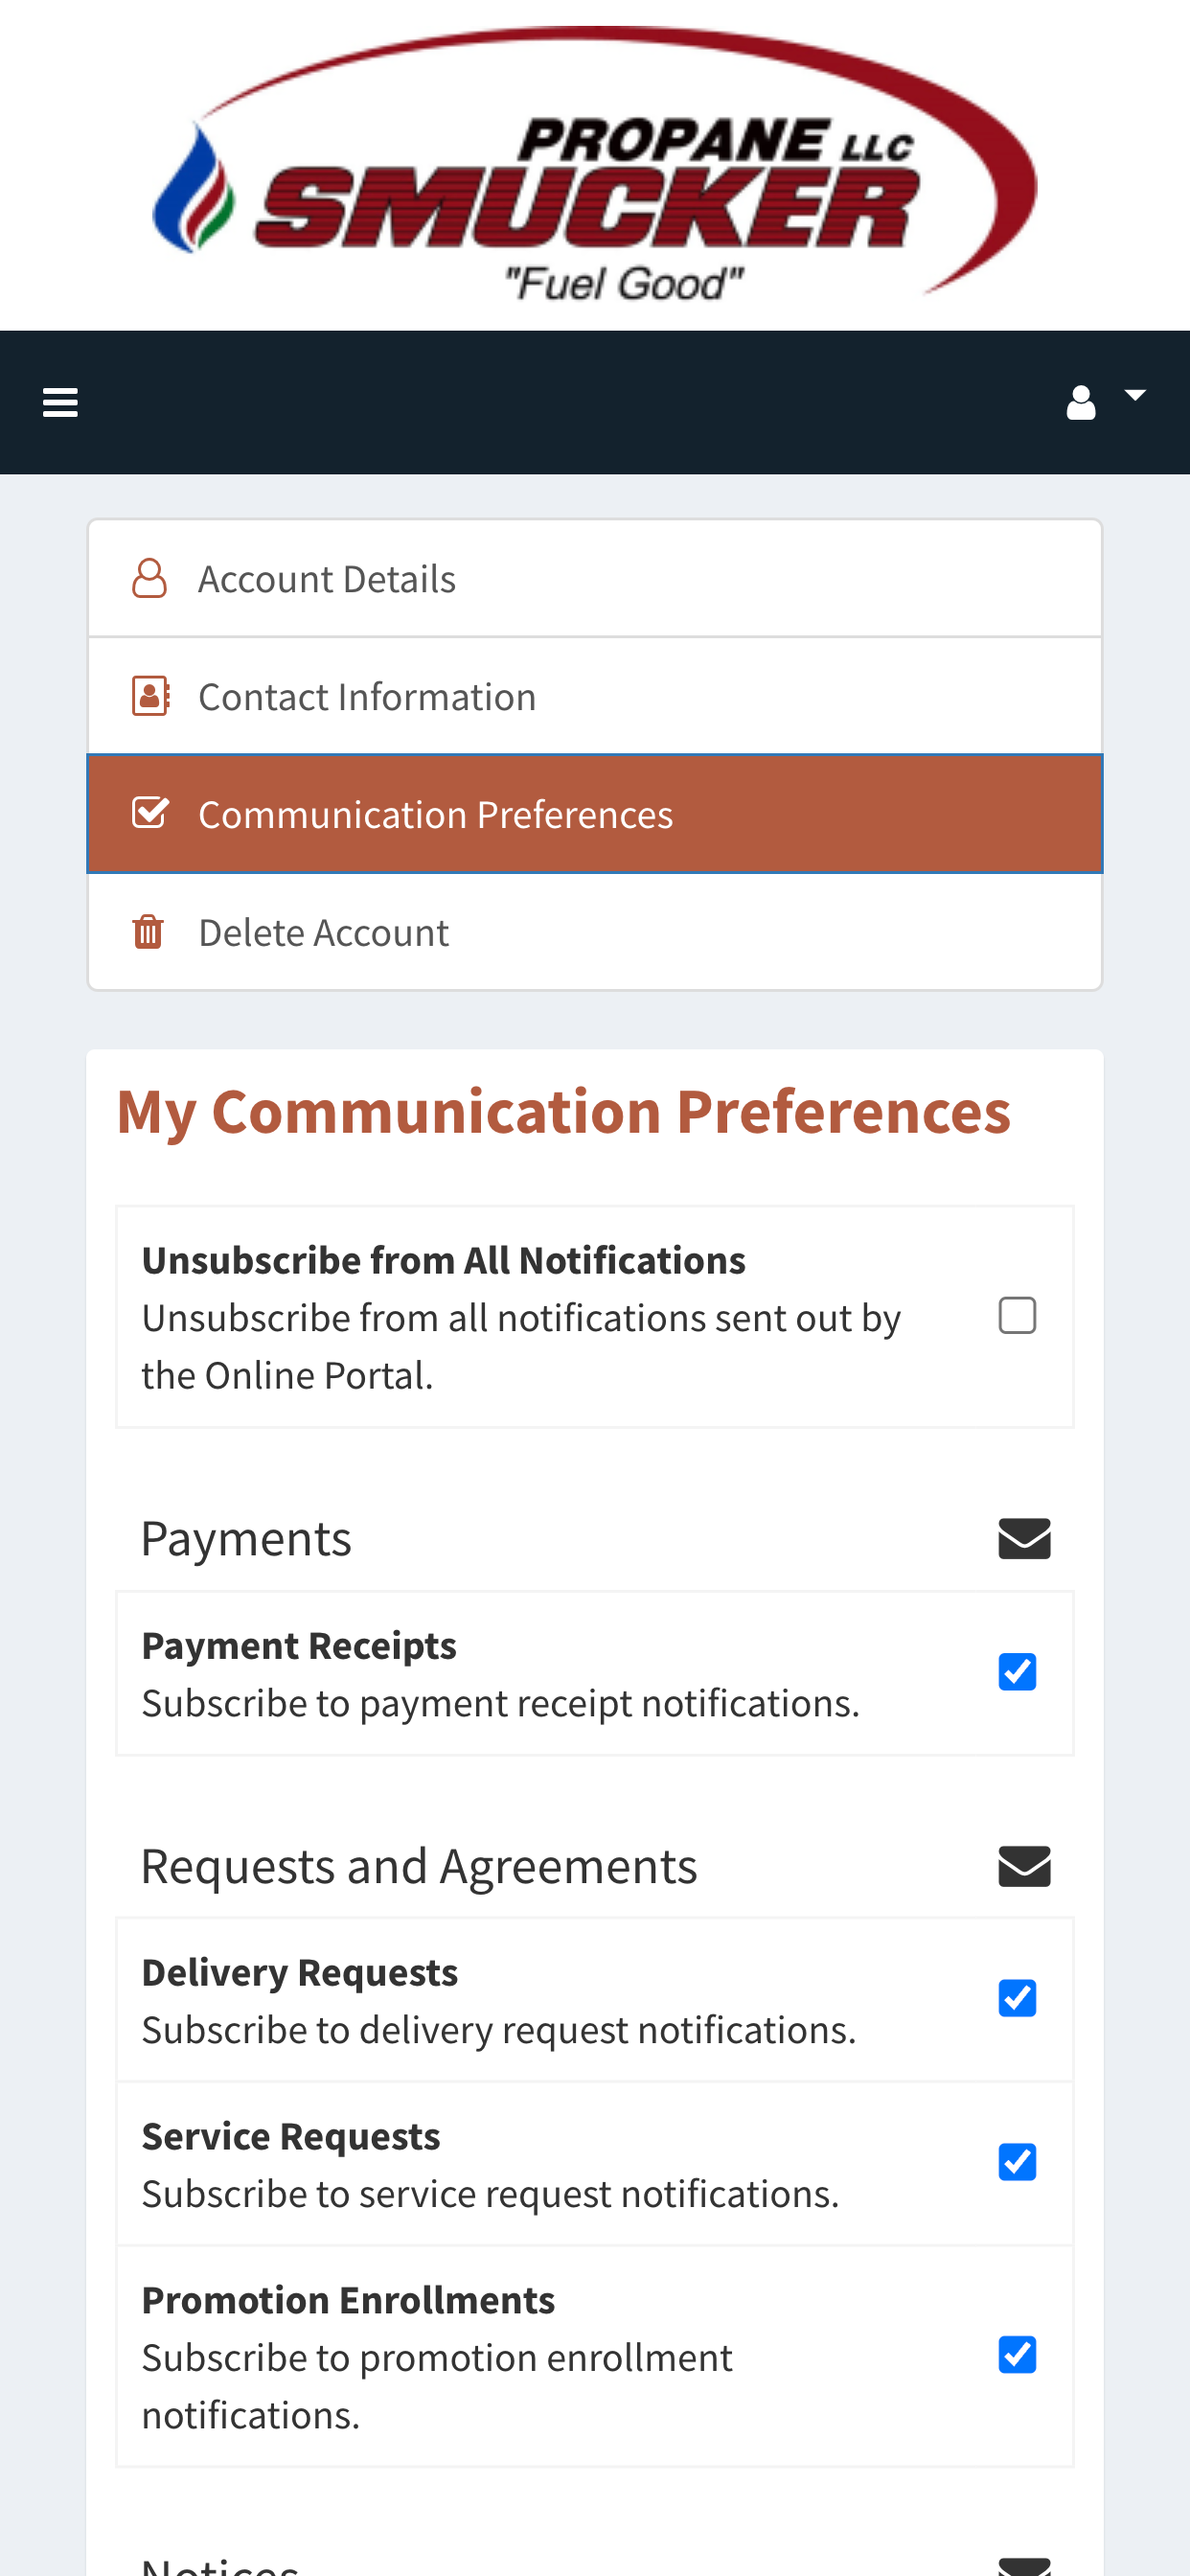
Task: Open the Account Details menu item
Action: (x=595, y=579)
